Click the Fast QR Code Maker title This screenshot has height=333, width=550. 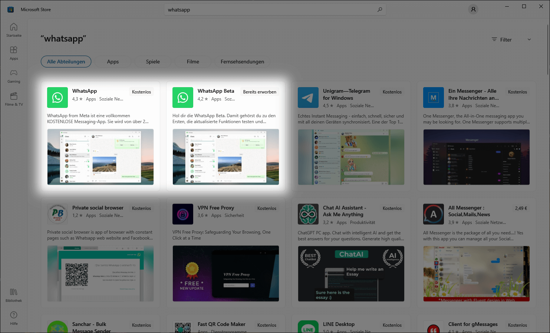[x=221, y=324]
